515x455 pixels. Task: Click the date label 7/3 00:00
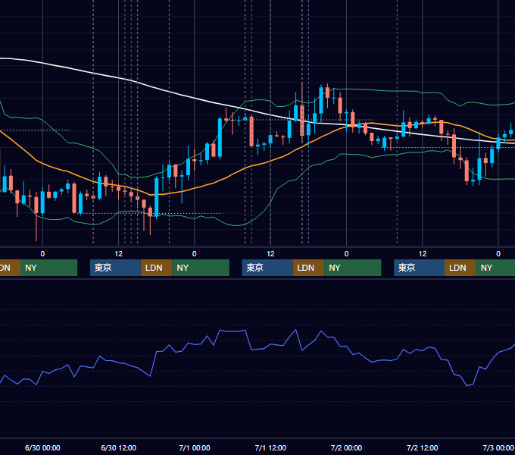click(x=498, y=447)
